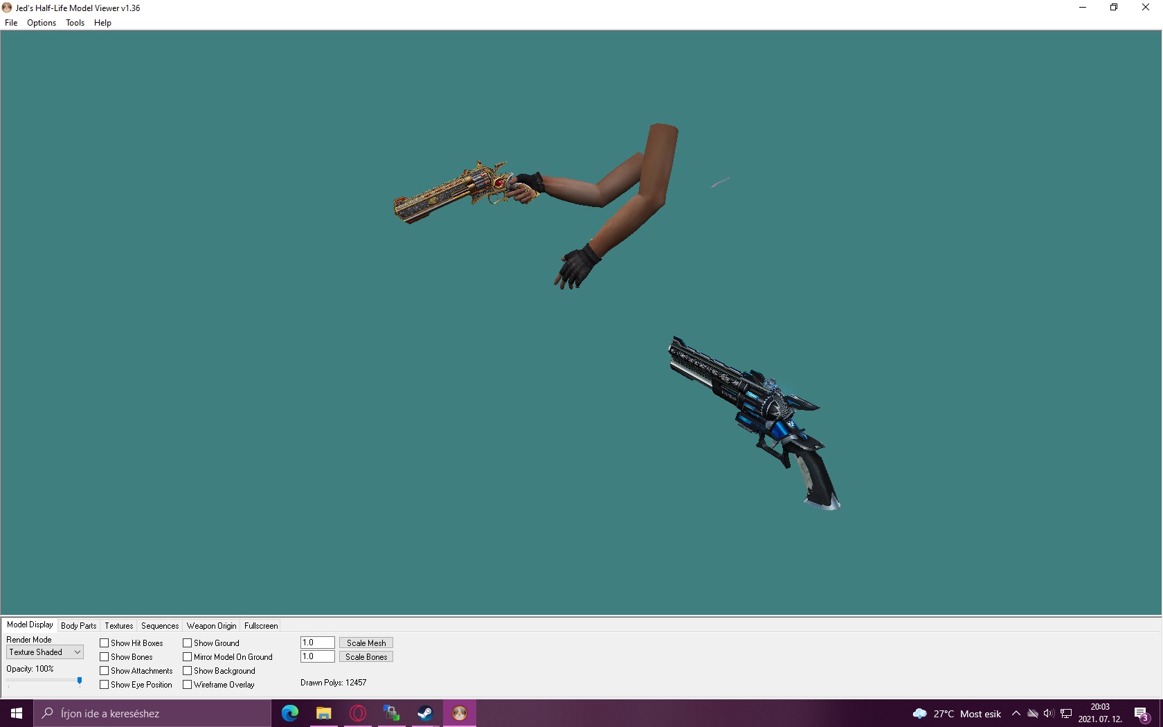Image resolution: width=1163 pixels, height=727 pixels.
Task: Switch to the Fullscreen tab
Action: coord(261,626)
